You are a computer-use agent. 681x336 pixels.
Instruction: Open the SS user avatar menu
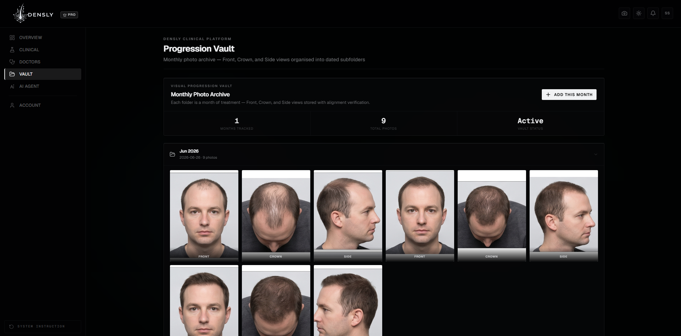coord(667,13)
